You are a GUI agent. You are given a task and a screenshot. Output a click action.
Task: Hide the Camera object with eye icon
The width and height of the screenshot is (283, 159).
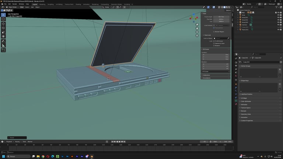(278, 25)
